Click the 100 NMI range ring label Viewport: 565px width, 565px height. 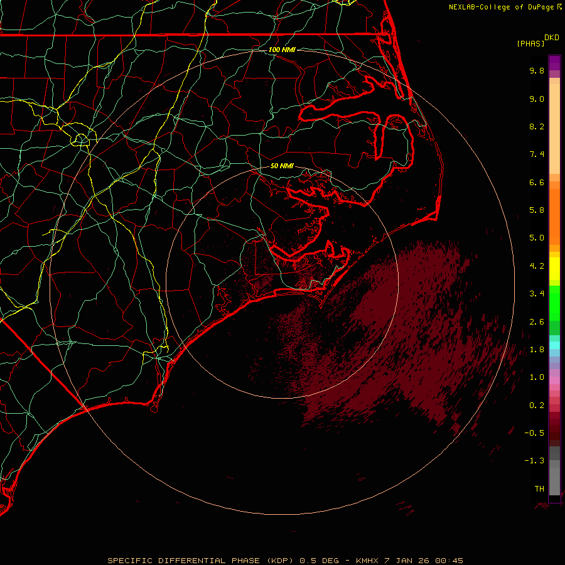tap(282, 50)
